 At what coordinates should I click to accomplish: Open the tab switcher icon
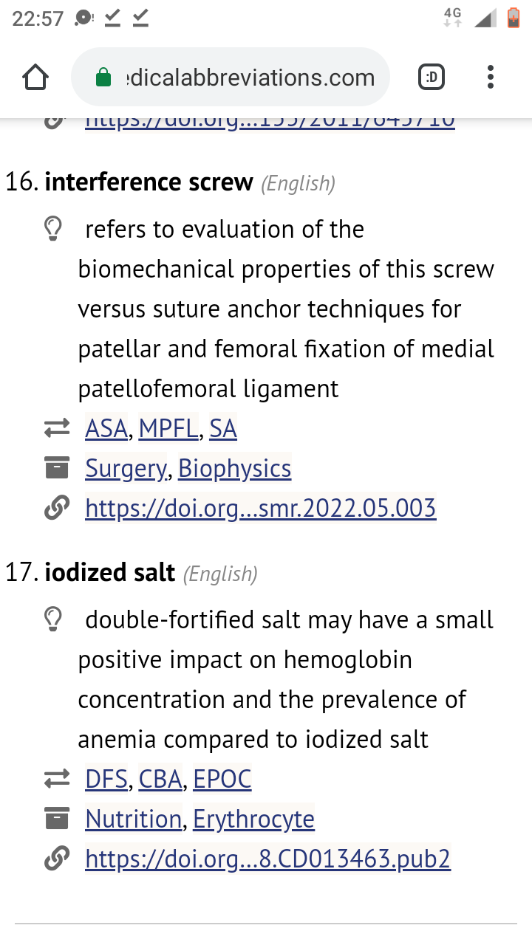coord(432,77)
